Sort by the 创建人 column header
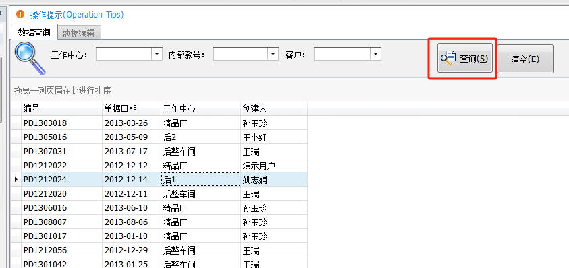The image size is (569, 268). point(274,108)
